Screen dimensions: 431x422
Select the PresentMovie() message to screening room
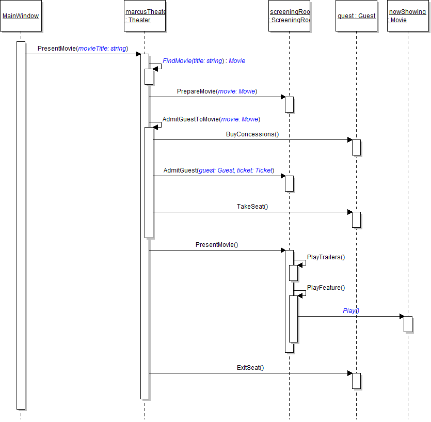(x=217, y=245)
